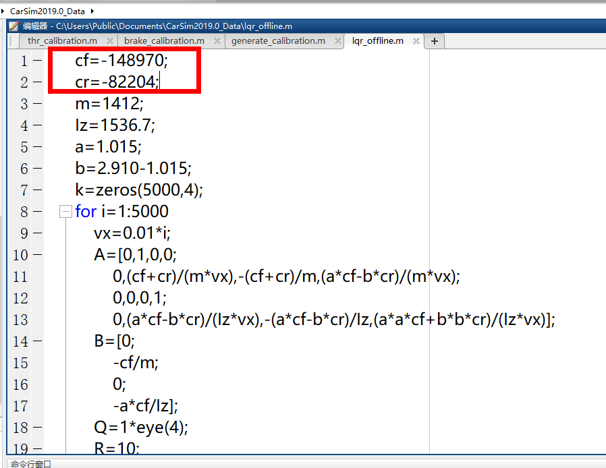Close the generate_calibration.m tab

click(x=338, y=41)
